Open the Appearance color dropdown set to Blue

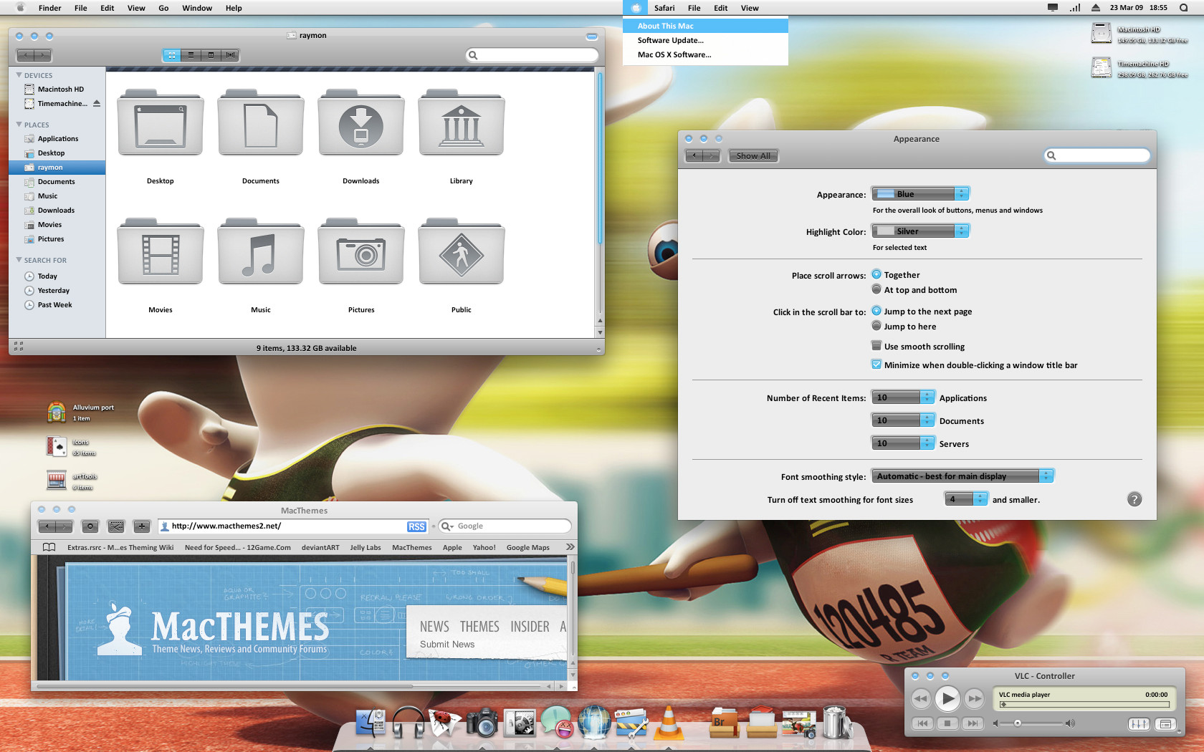920,194
